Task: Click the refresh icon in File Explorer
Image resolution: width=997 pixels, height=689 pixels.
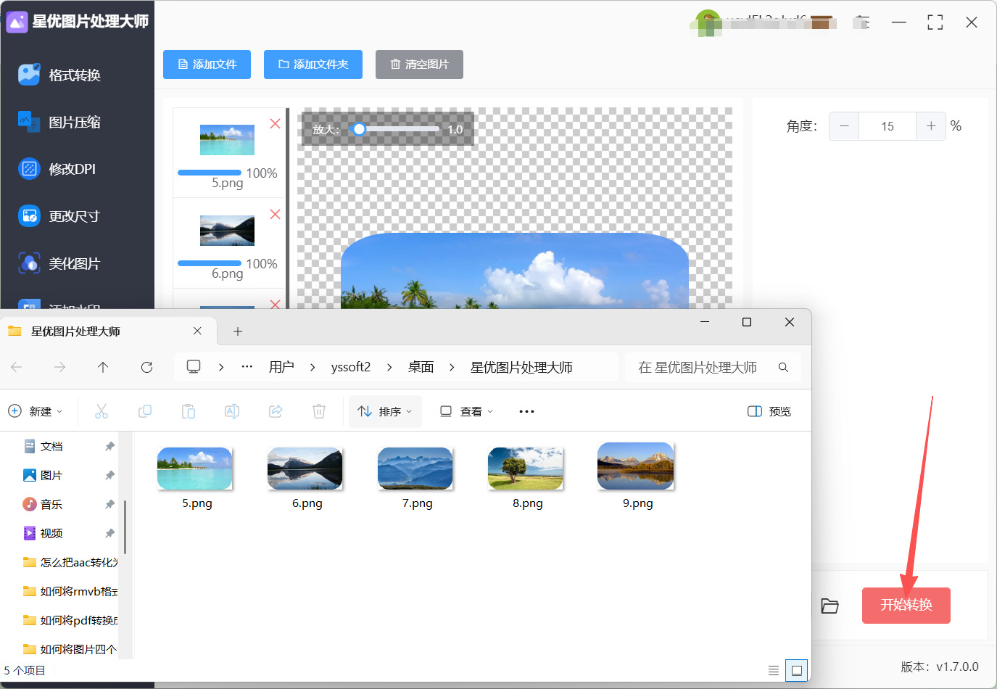Action: tap(146, 368)
